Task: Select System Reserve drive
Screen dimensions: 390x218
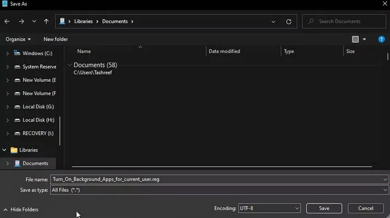Action: [x=40, y=66]
